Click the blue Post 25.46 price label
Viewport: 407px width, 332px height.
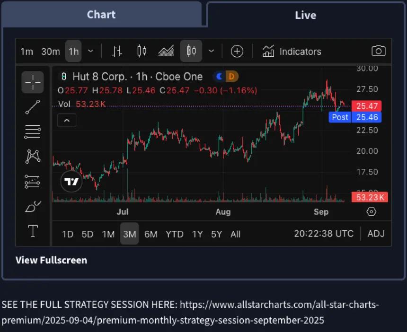tap(355, 117)
